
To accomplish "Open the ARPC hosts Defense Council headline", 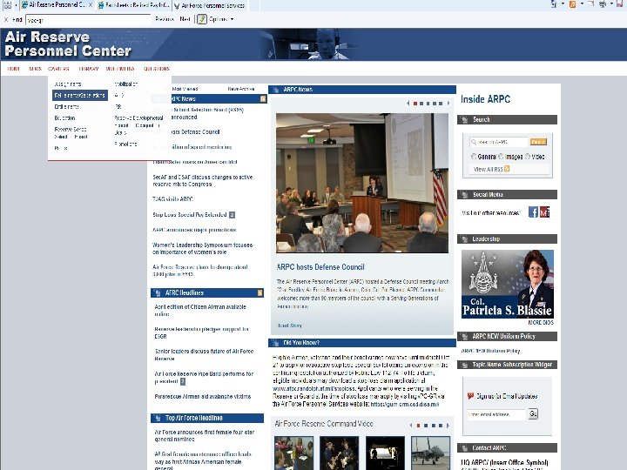I will tap(320, 267).
